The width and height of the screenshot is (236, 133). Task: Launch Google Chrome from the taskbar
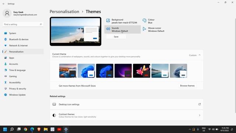(25, 129)
